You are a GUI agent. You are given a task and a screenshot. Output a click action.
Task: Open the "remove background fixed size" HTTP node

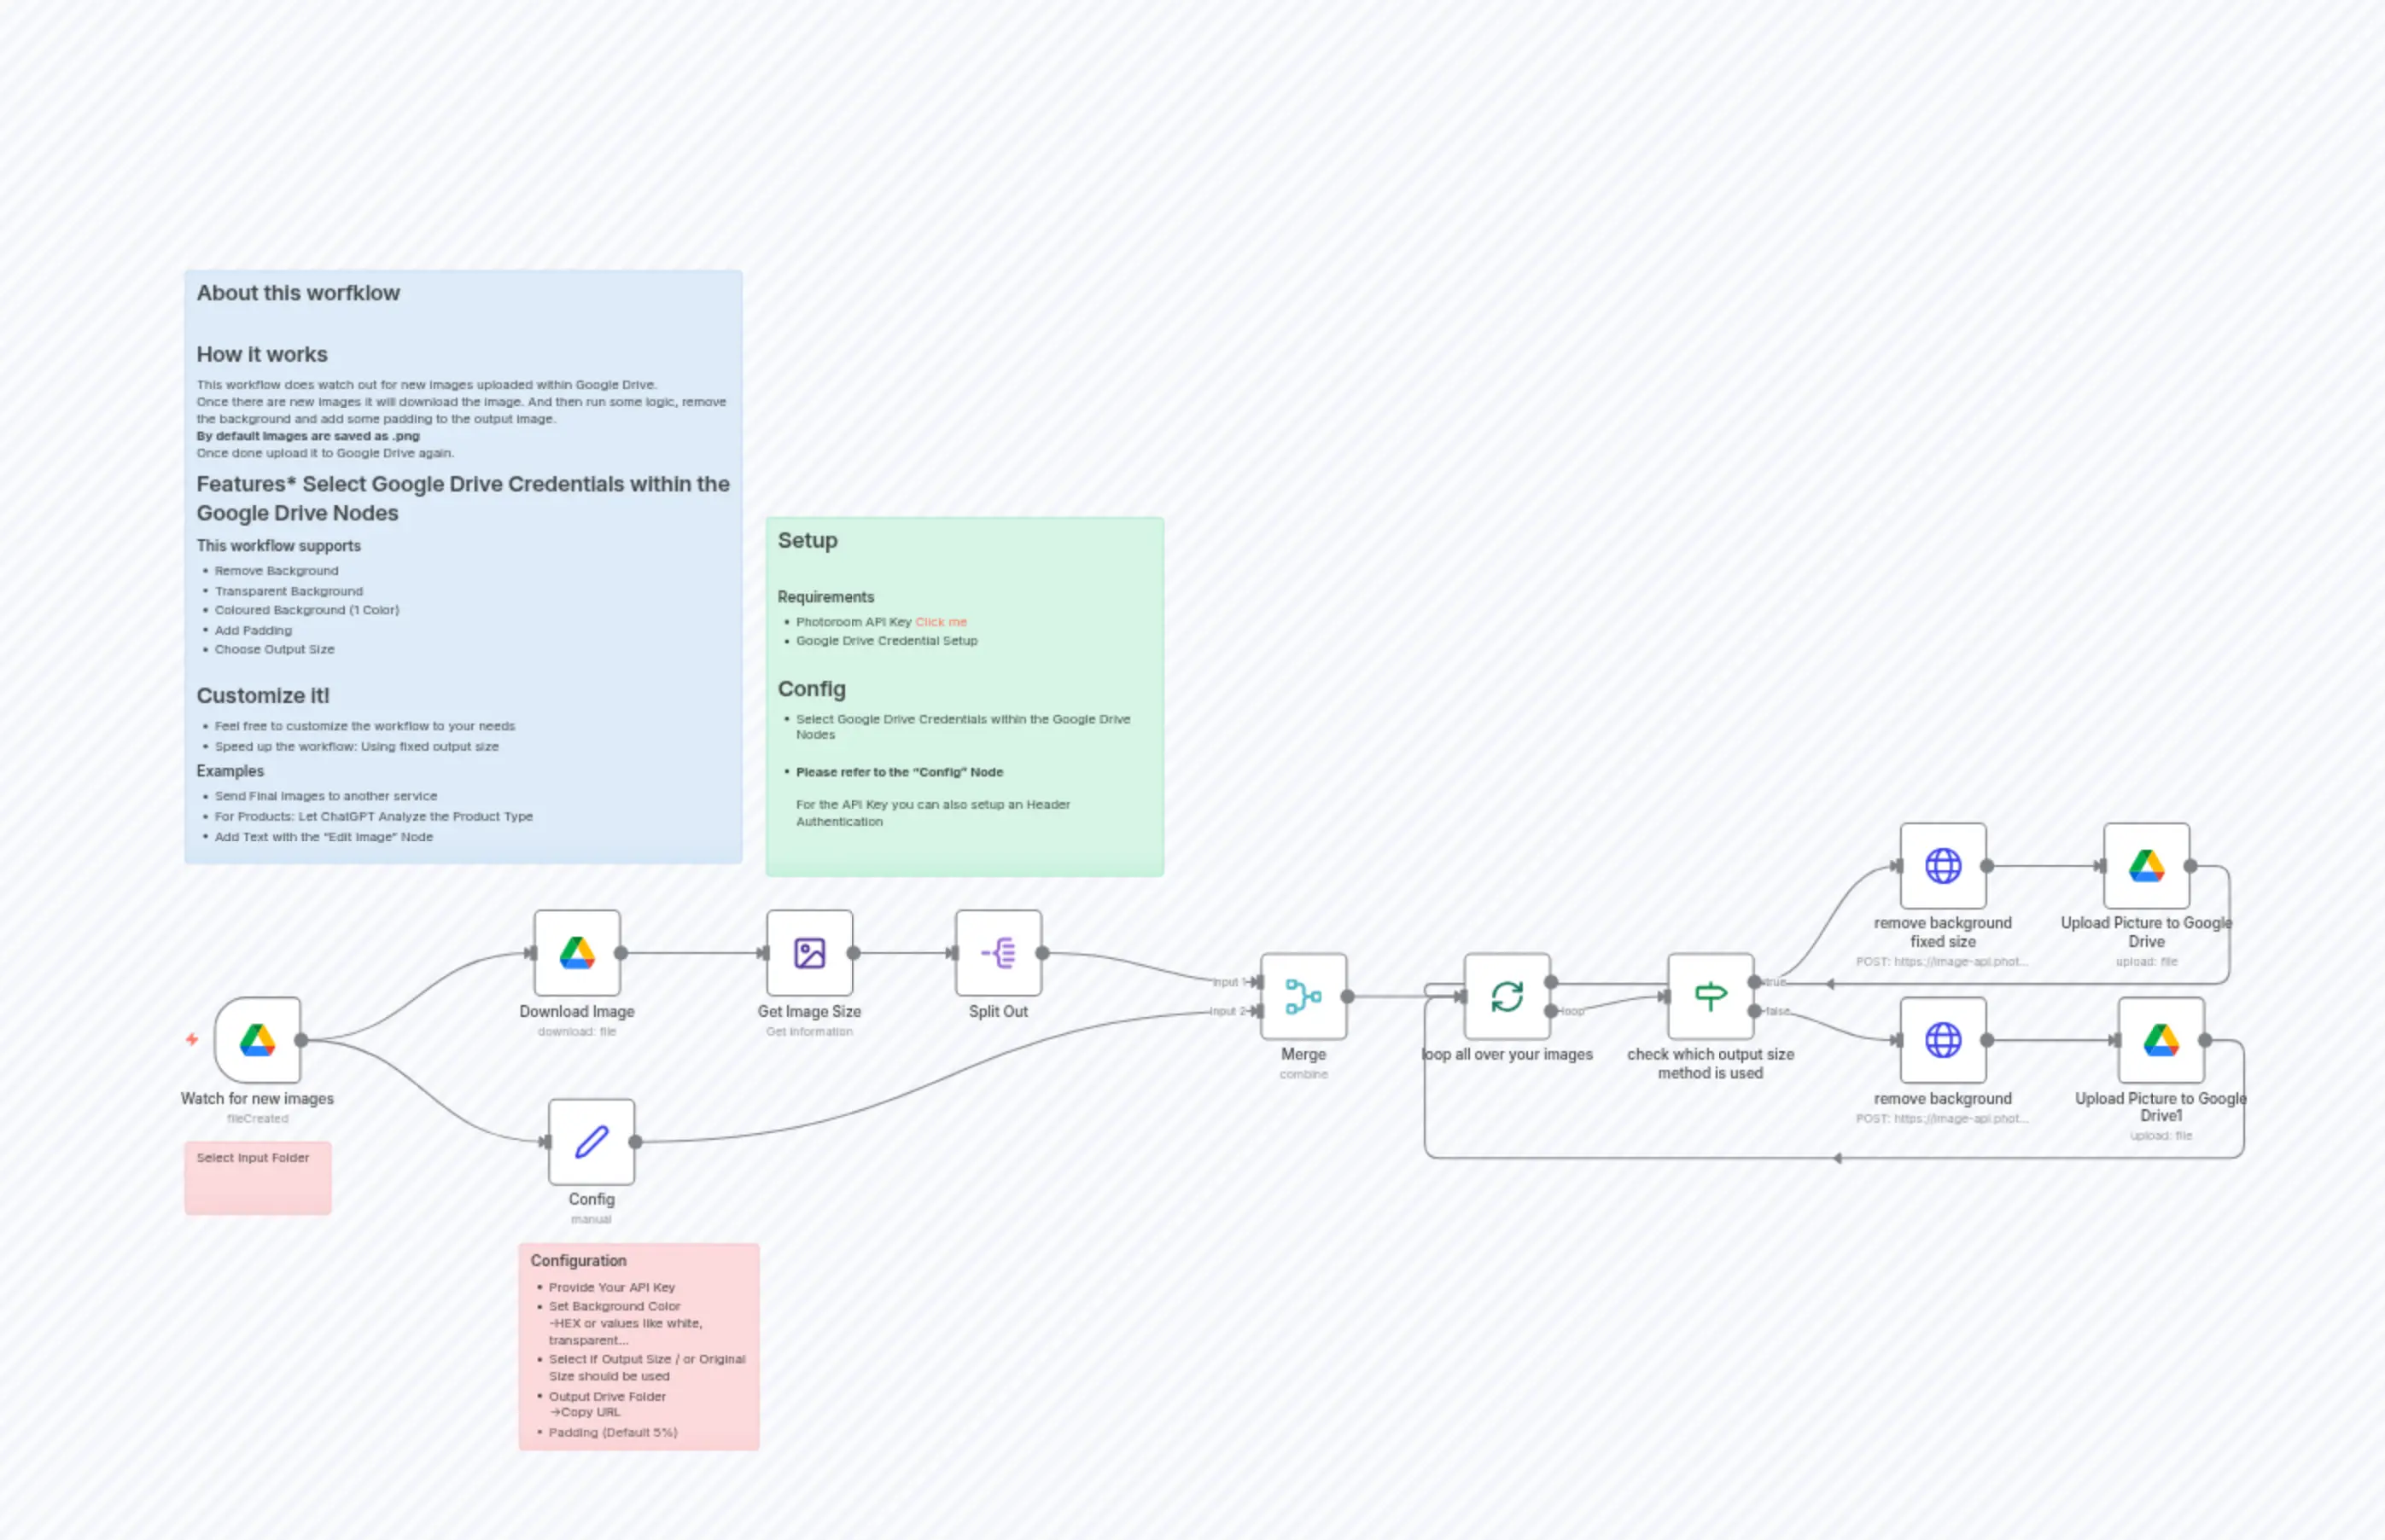pos(1942,866)
